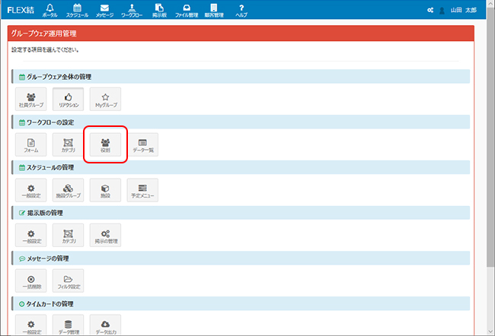495x336 pixels.
Task: Open タイムカード データ管理
Action: click(69, 325)
